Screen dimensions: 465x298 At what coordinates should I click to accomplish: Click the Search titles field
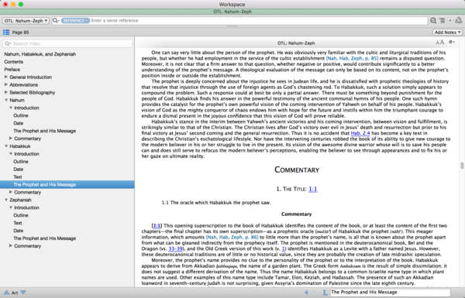67,43
